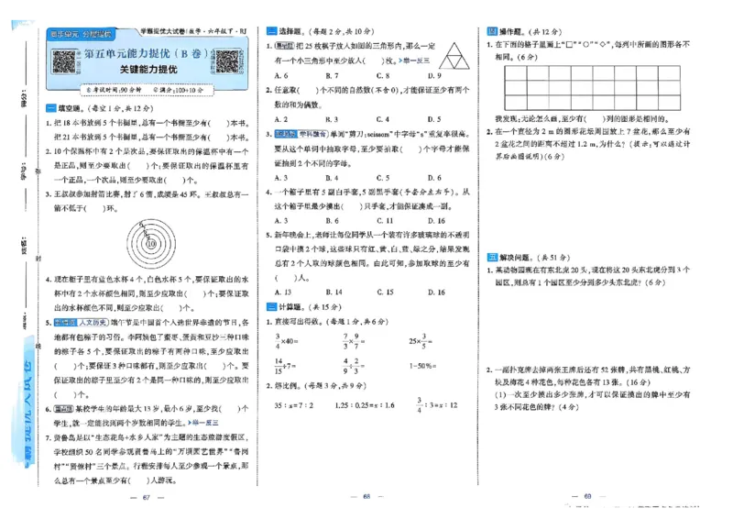Select option C. 15 in choice question 5
This screenshot has width=733, height=519.
tap(386, 293)
